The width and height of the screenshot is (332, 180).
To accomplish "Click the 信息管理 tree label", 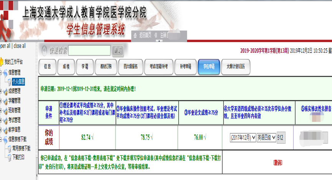I will coord(15,72).
